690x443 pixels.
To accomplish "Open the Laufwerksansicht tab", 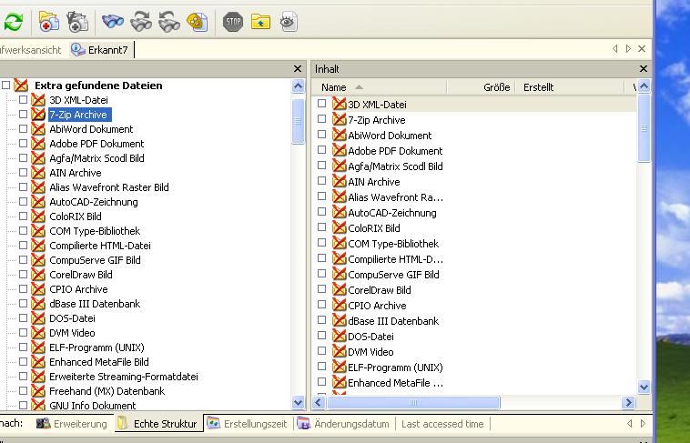I will [31, 50].
